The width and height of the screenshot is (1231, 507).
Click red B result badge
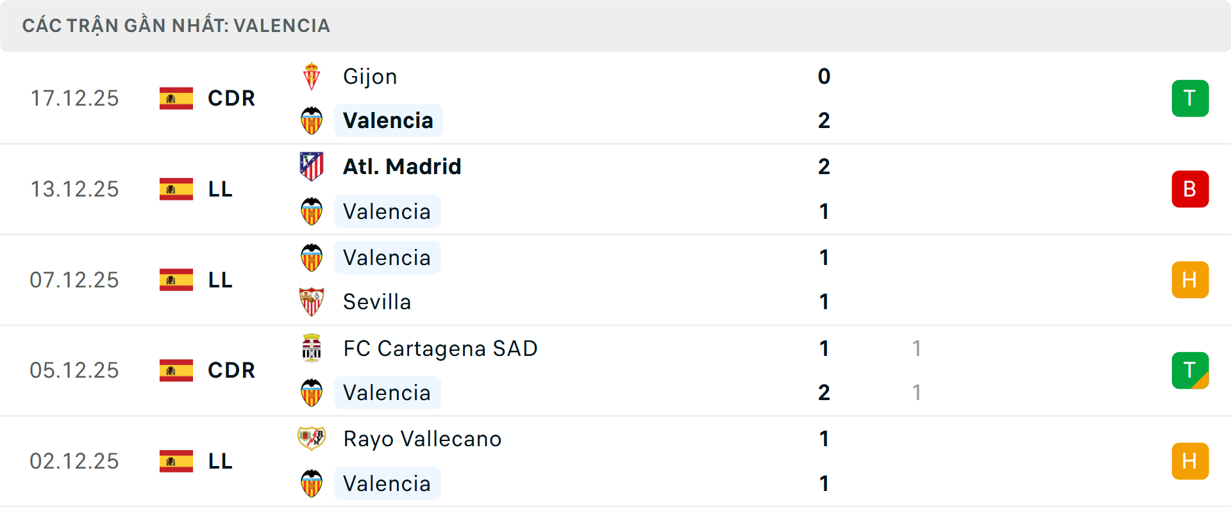point(1190,189)
